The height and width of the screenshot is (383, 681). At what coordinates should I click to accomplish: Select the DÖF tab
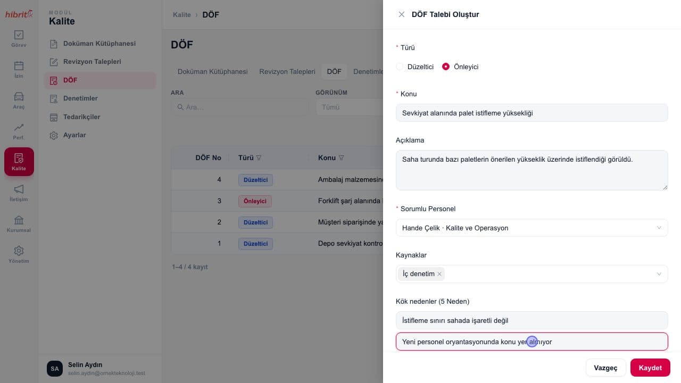pos(334,71)
